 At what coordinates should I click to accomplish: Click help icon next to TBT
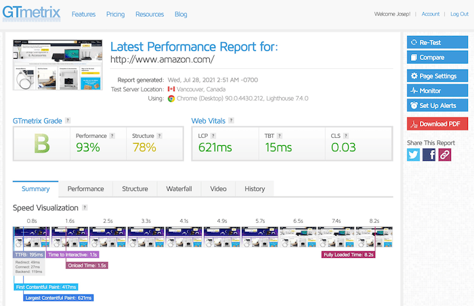coord(279,136)
